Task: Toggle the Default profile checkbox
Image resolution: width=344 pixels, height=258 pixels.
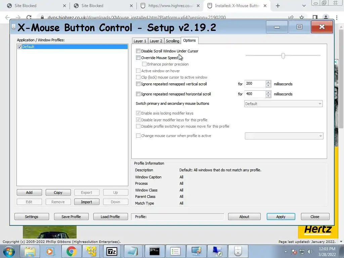Action: 19,47
